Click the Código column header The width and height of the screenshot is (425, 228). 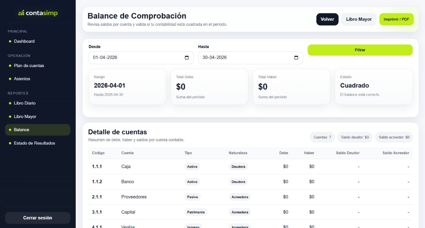click(98, 153)
